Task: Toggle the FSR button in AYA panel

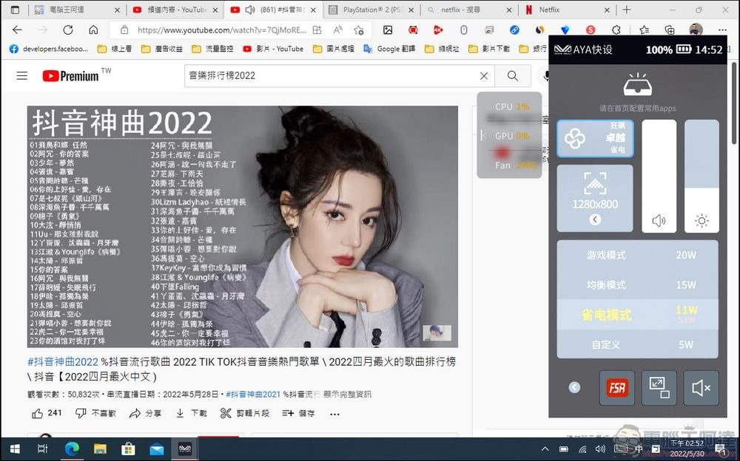Action: pos(617,388)
